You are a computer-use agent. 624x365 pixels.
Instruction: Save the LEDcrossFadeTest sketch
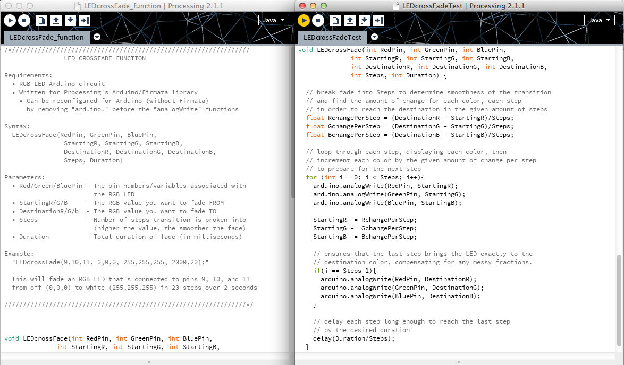point(364,20)
